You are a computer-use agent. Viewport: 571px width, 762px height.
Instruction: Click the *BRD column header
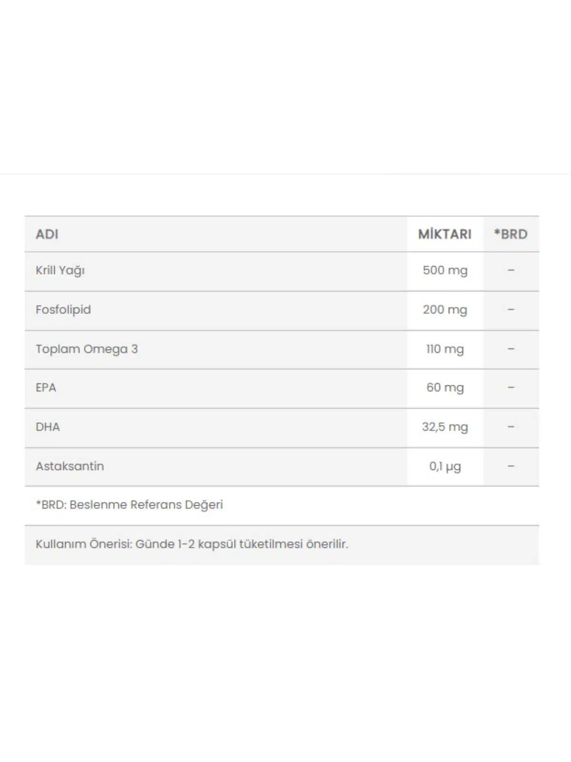pos(511,234)
